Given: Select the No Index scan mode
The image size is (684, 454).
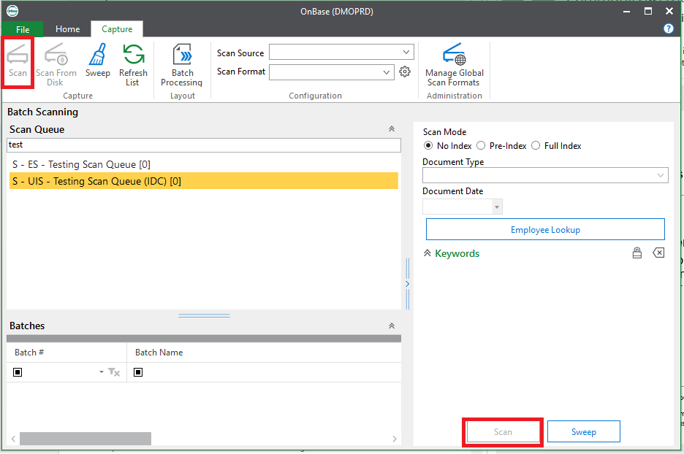Looking at the screenshot, I should 428,145.
